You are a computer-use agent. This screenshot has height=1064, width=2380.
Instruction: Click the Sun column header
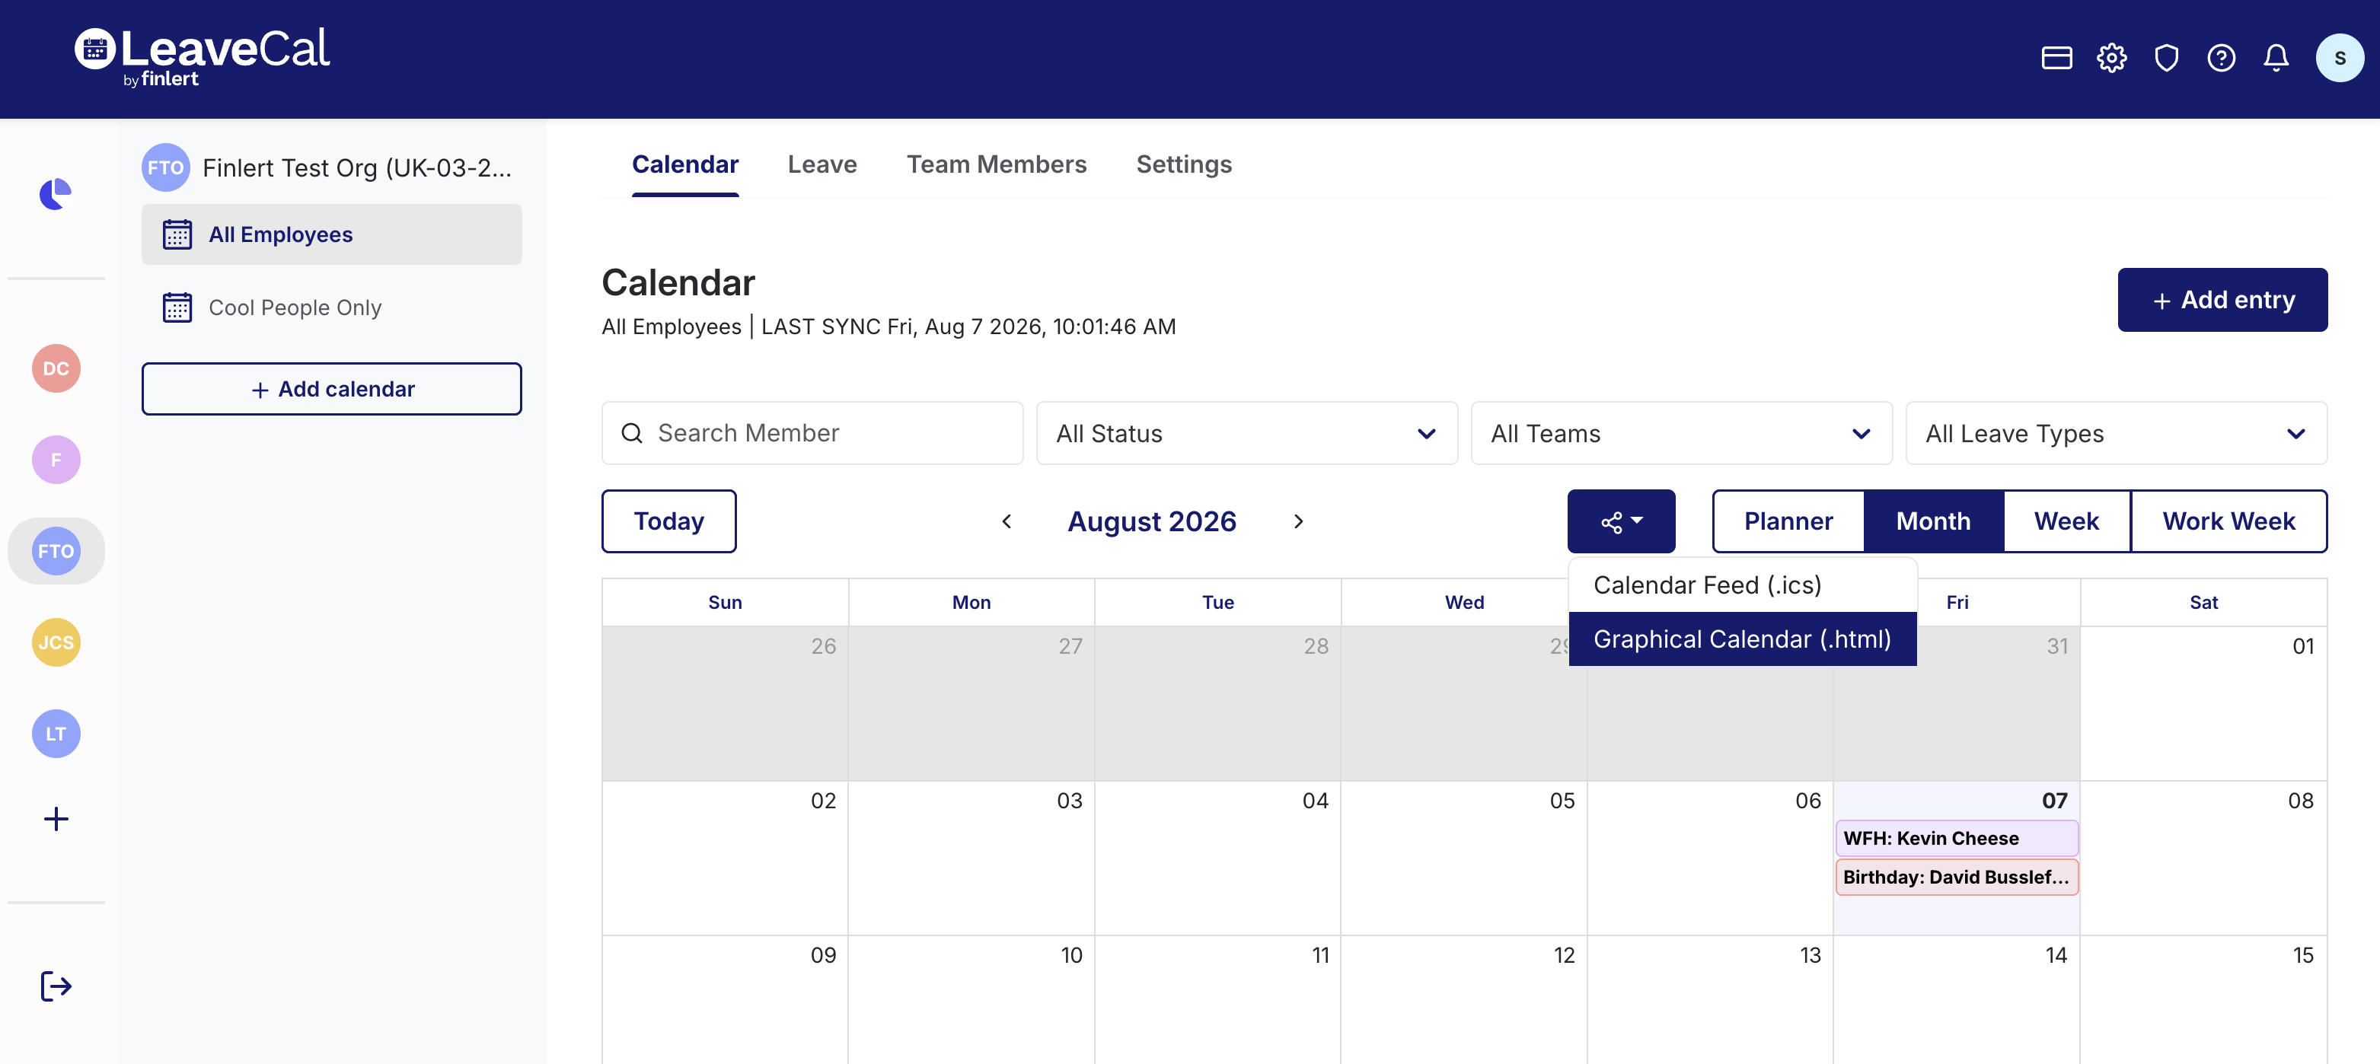coord(724,602)
